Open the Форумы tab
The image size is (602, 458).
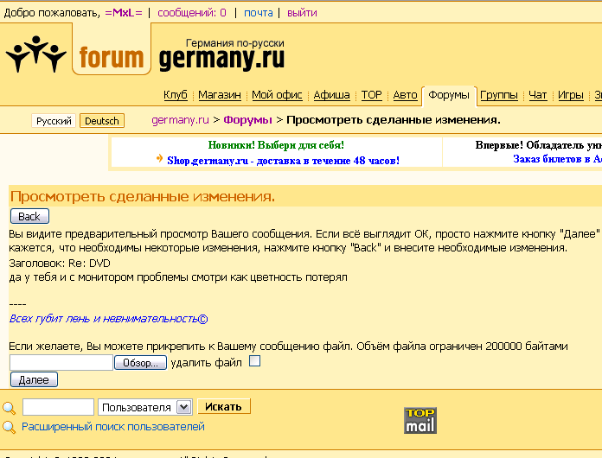pyautogui.click(x=448, y=95)
